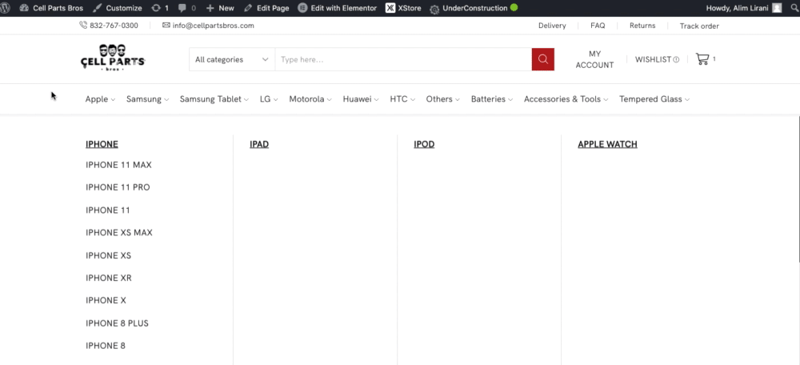Open Customize in the admin bar
800x365 pixels.
tap(118, 8)
